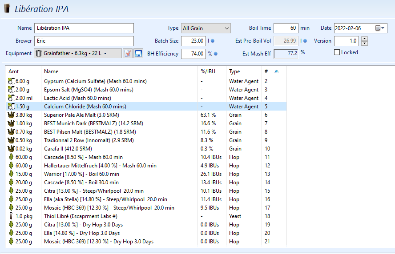Image resolution: width=395 pixels, height=254 pixels.
Task: Sort by the Type column header
Action: (x=234, y=71)
